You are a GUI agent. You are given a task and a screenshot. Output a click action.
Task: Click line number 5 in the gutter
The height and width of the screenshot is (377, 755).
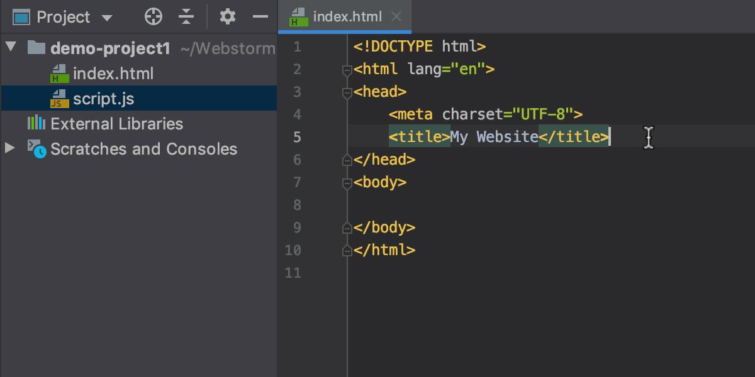[x=298, y=137]
